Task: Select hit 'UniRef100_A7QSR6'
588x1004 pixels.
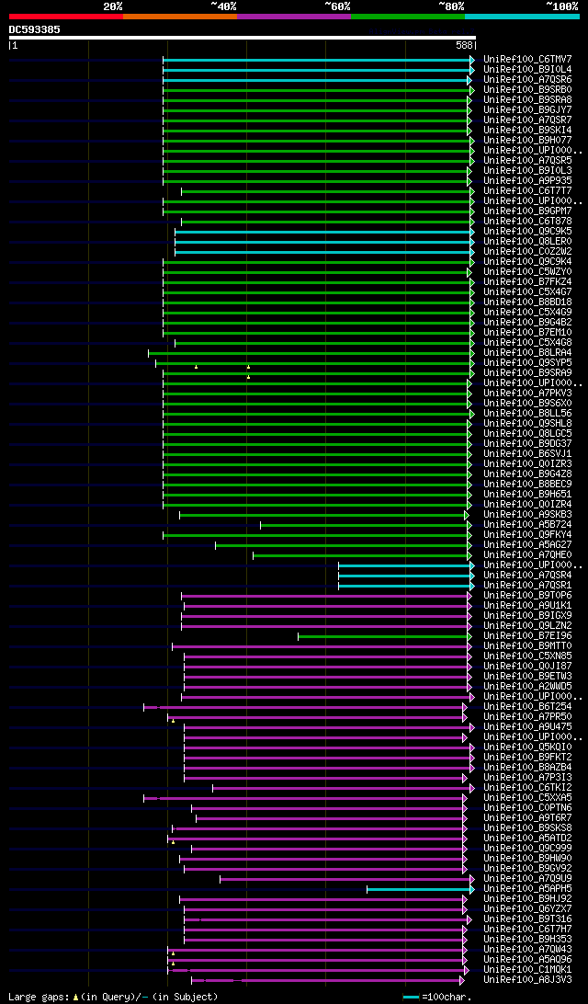Action: pyautogui.click(x=527, y=80)
